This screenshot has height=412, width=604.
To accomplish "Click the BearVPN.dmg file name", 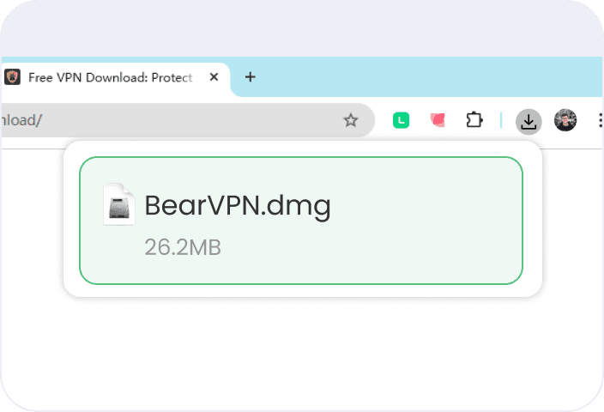I will [x=237, y=206].
